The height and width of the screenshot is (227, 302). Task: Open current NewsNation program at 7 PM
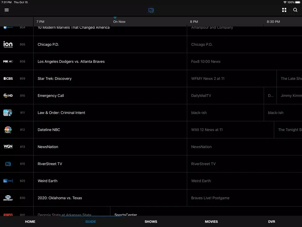(x=110, y=147)
